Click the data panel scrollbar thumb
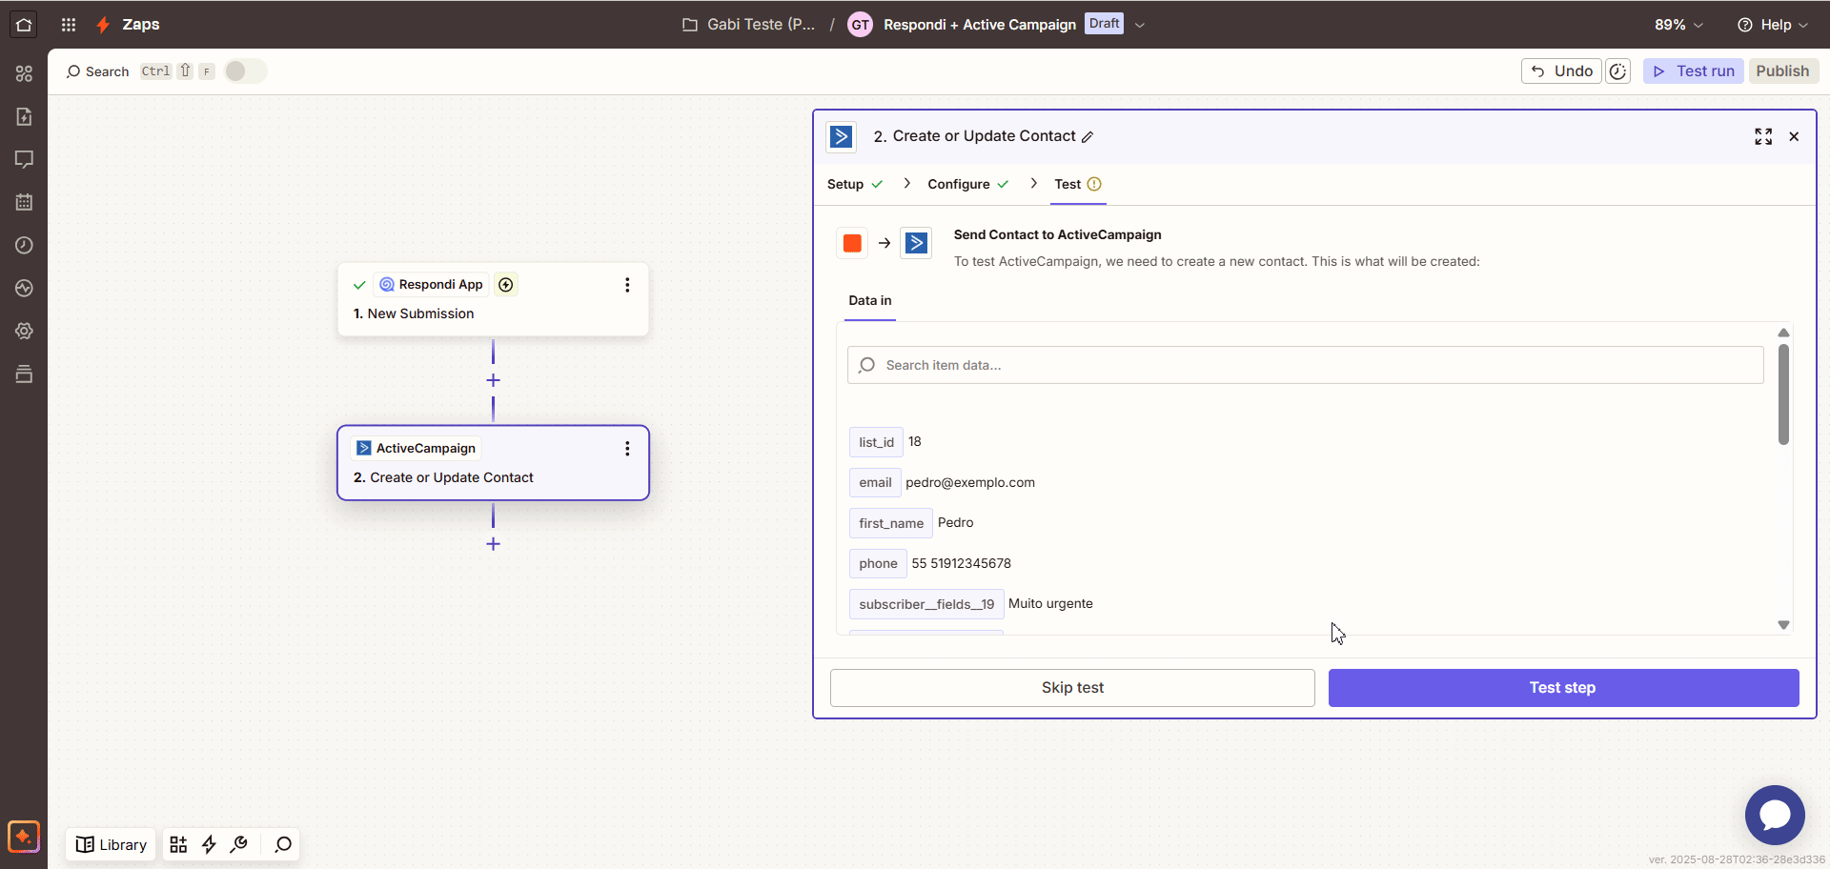The width and height of the screenshot is (1830, 869). (1783, 394)
